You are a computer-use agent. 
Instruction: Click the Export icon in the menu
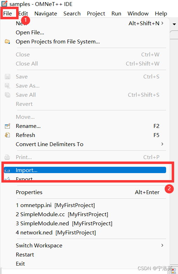7,179
